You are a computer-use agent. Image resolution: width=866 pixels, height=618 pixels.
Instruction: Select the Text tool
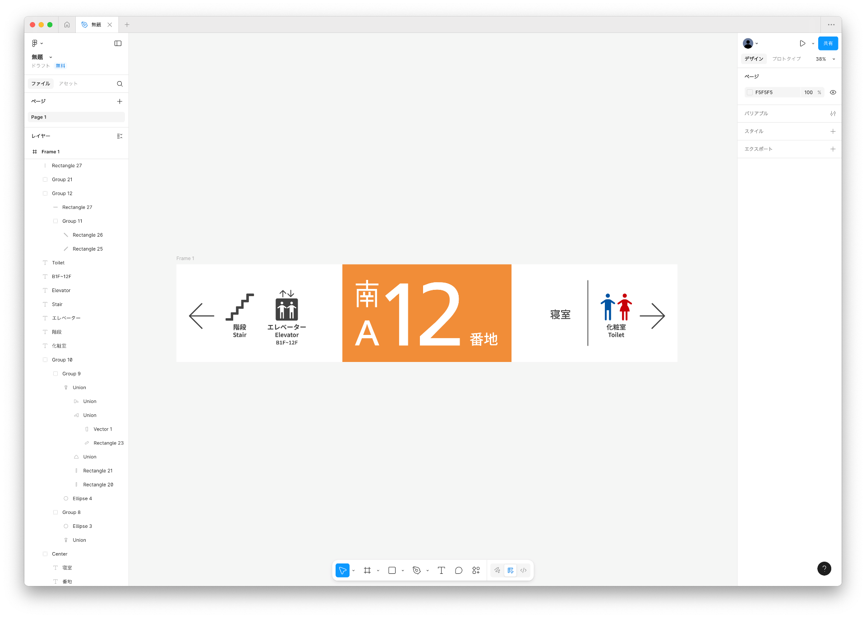441,570
